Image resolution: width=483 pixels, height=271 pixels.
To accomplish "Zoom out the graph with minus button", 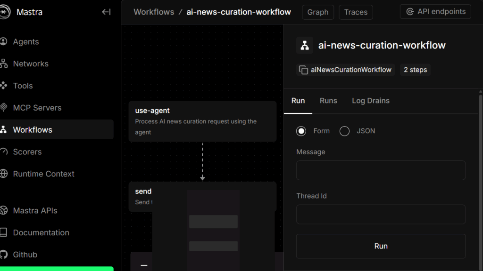I will pyautogui.click(x=144, y=265).
